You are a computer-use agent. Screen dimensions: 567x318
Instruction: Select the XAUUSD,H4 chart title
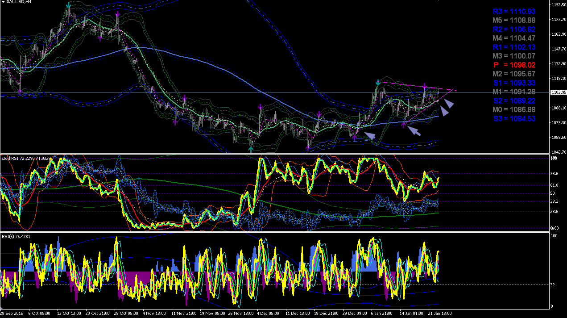(19, 2)
